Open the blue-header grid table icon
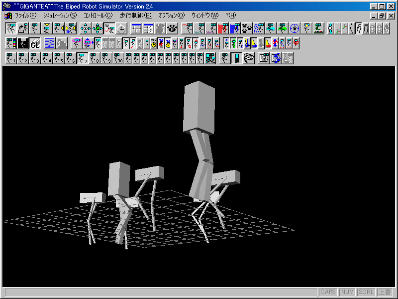 pos(136,28)
